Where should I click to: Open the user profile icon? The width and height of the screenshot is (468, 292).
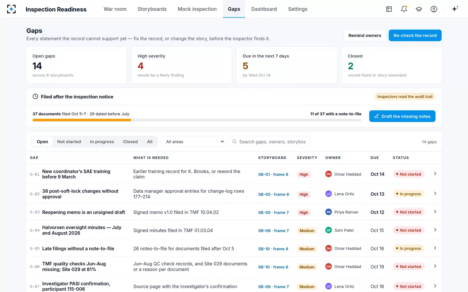(x=434, y=9)
